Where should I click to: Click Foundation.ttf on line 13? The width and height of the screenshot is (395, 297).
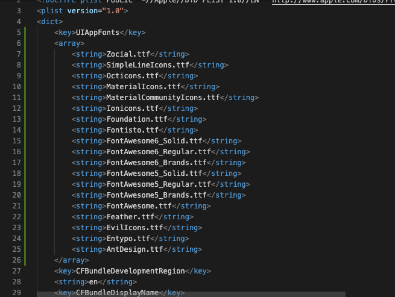137,119
